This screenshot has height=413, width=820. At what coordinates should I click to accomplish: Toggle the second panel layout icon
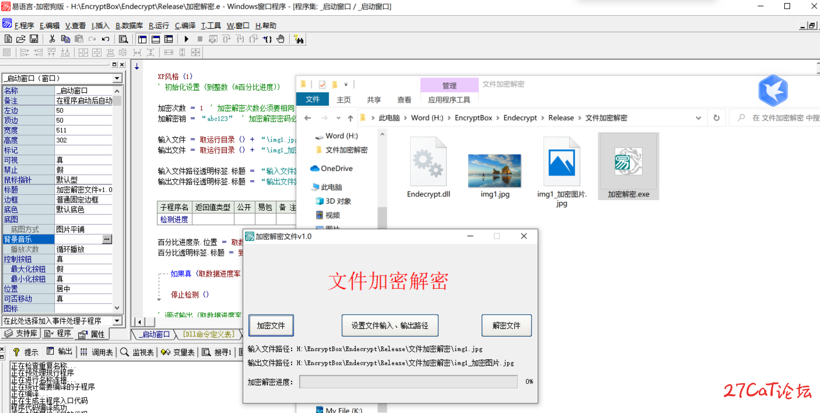pos(155,39)
